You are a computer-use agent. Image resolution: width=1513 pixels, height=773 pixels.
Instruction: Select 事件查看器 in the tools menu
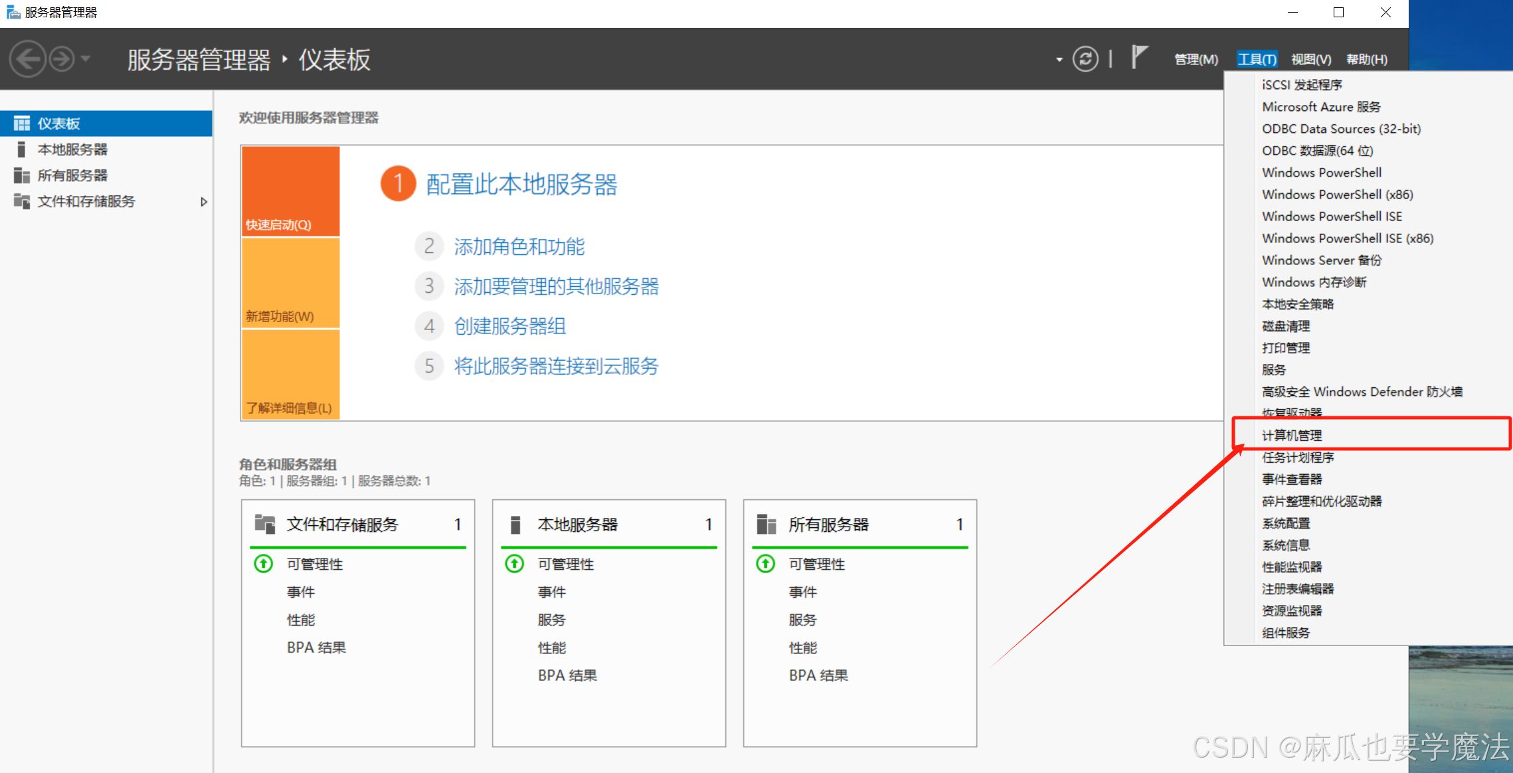click(1292, 479)
